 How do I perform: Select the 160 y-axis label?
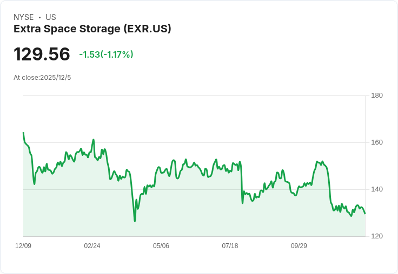(377, 142)
